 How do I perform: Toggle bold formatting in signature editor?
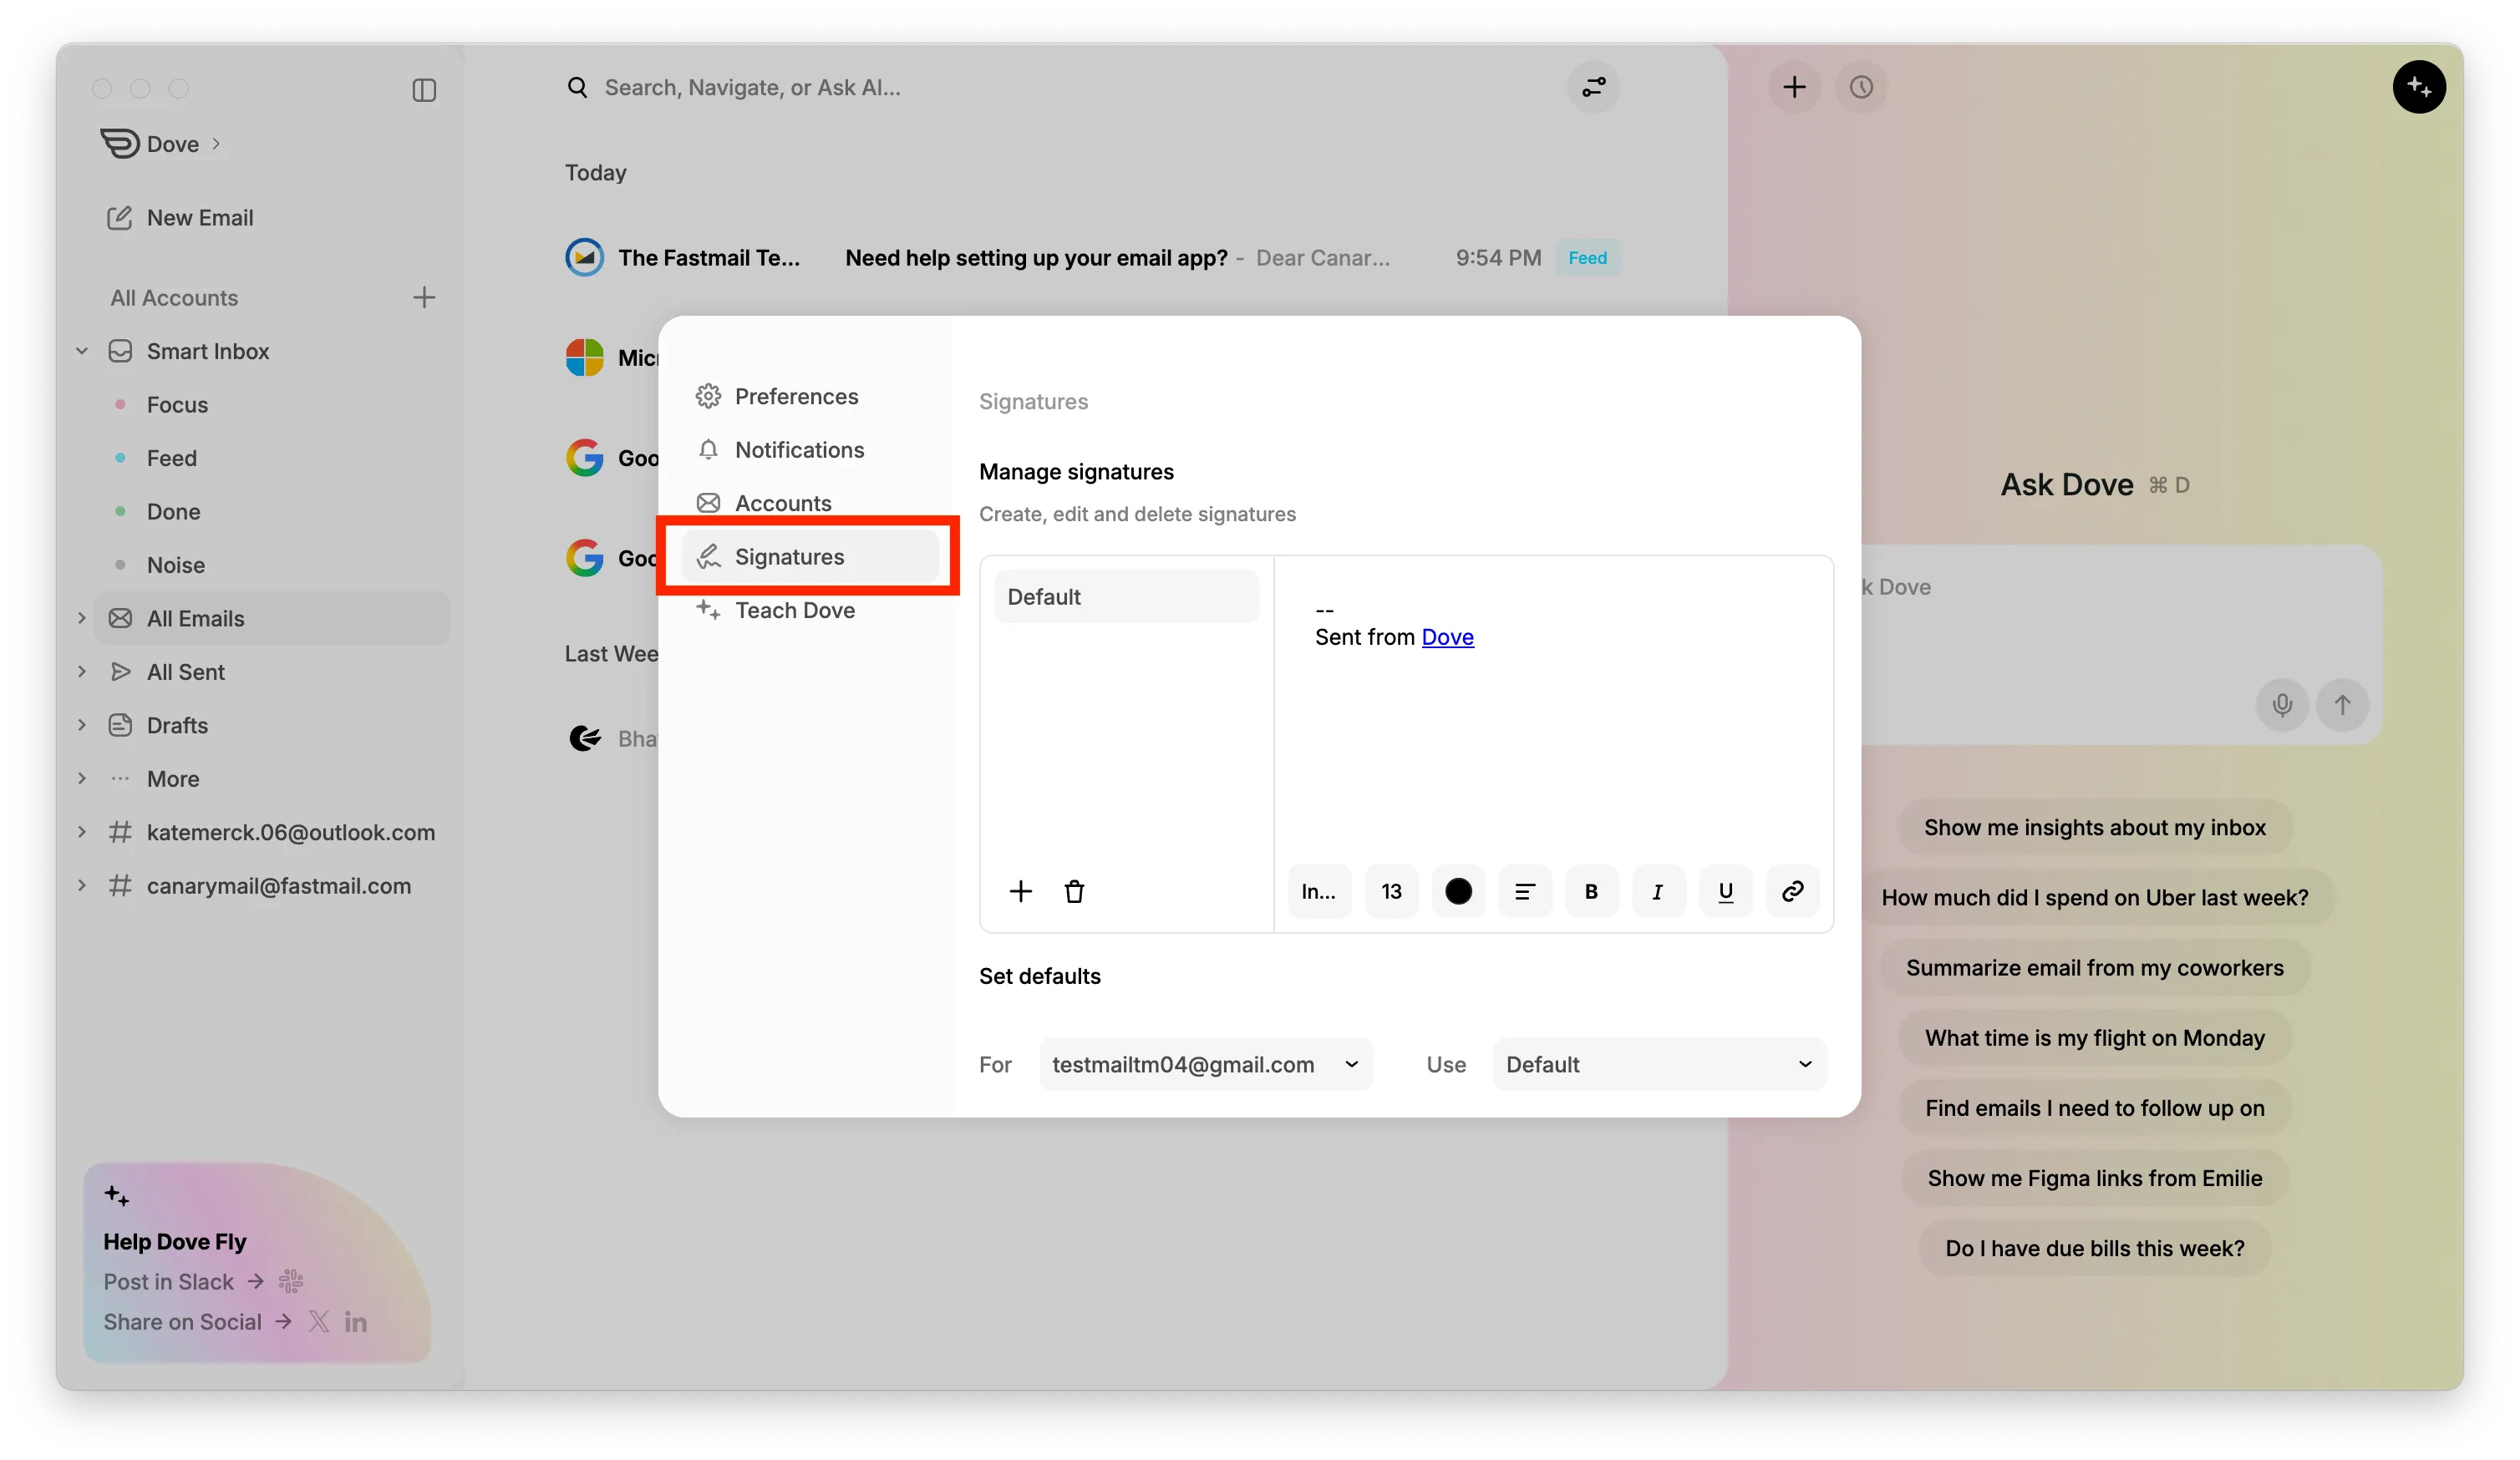pyautogui.click(x=1591, y=891)
